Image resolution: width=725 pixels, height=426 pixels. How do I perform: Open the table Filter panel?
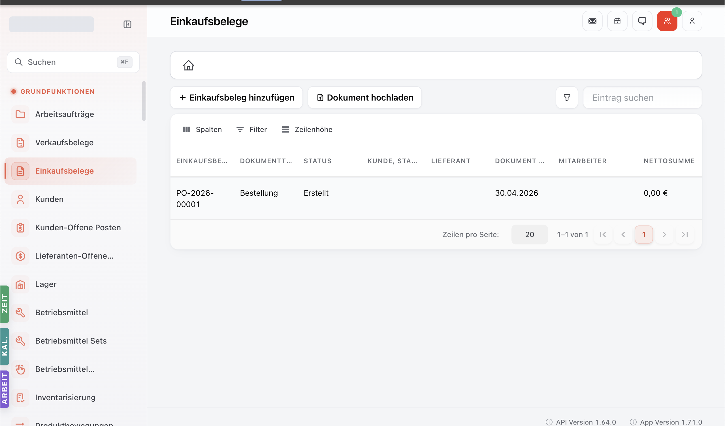(x=251, y=129)
